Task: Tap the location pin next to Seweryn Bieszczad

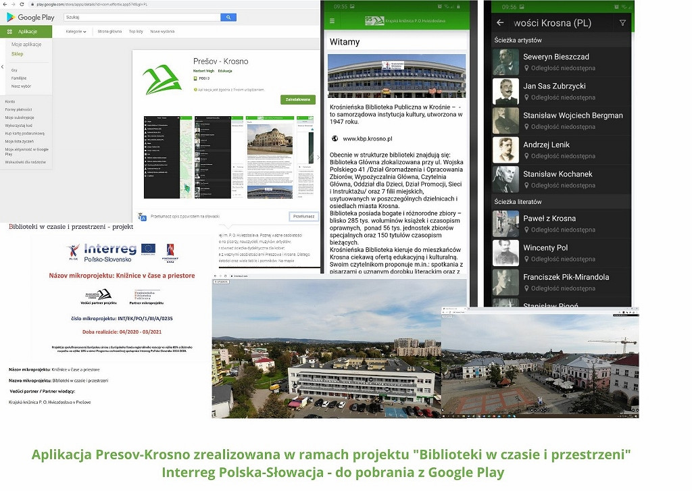Action: click(x=526, y=68)
